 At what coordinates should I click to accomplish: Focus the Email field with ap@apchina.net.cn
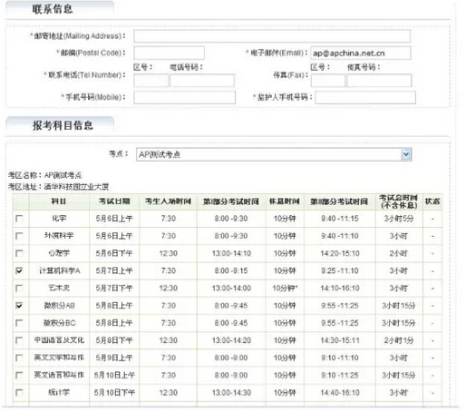tap(361, 54)
